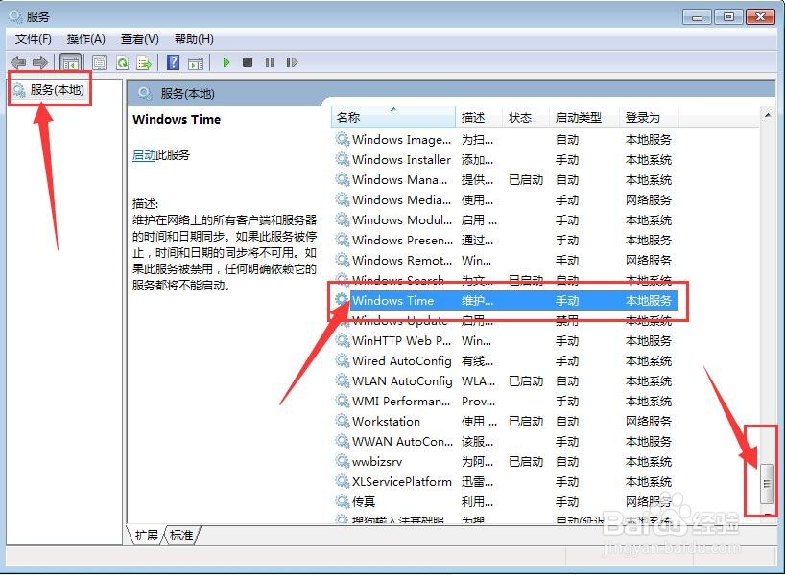Open the 查看(V) menu
Image resolution: width=785 pixels, height=575 pixels.
(x=140, y=39)
